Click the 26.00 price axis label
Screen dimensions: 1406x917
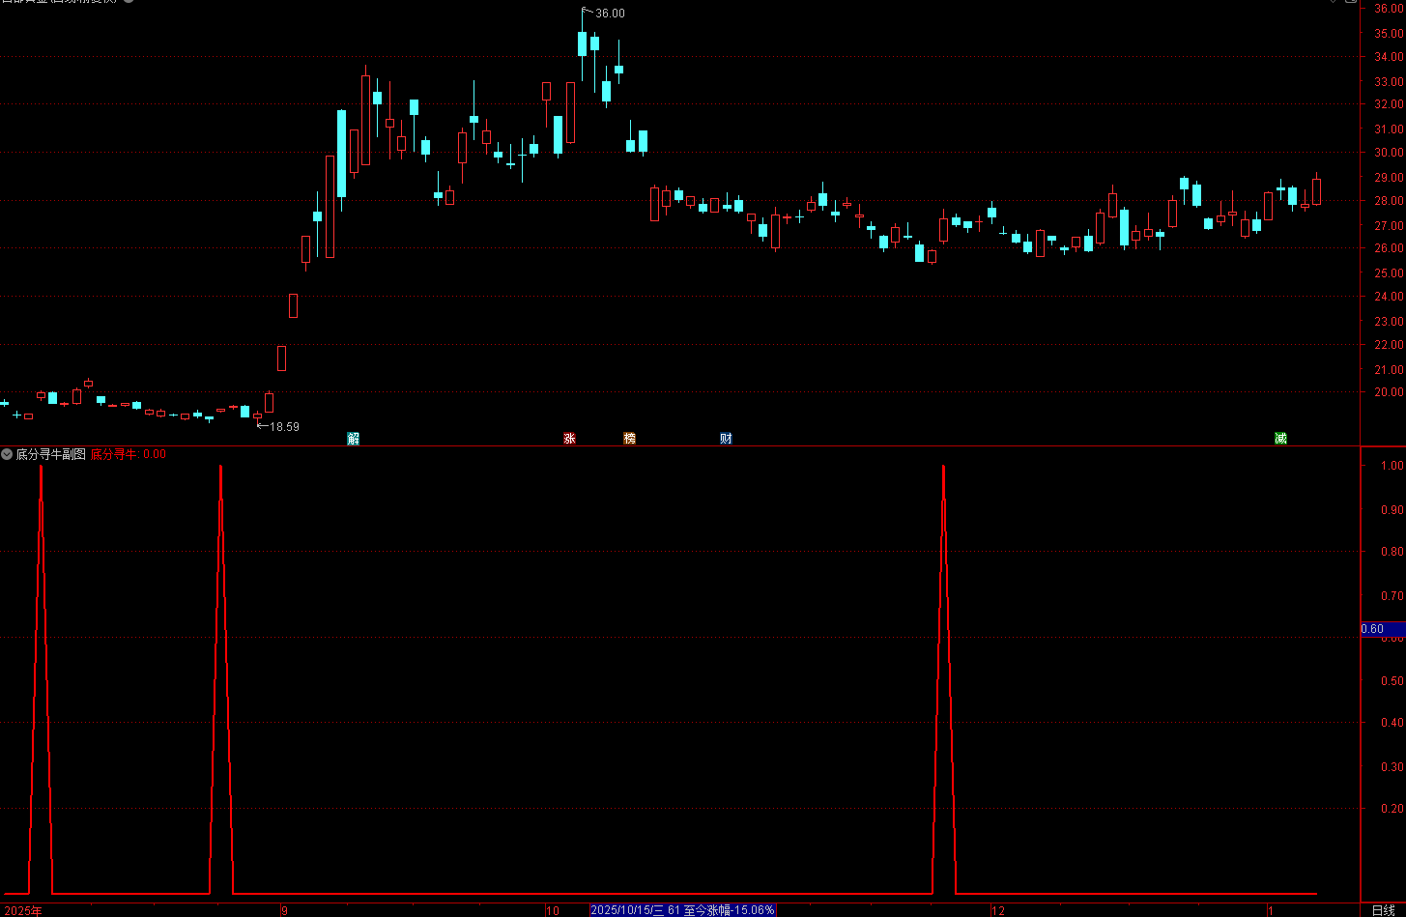[x=1389, y=248]
